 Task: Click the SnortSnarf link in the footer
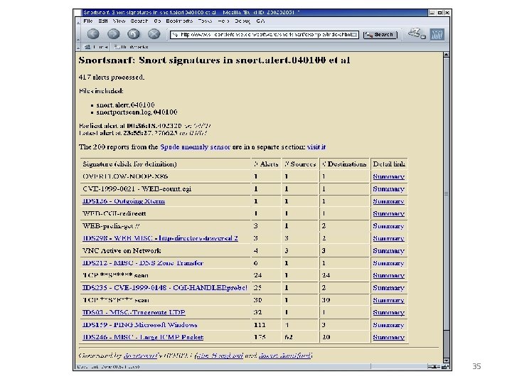pos(140,356)
